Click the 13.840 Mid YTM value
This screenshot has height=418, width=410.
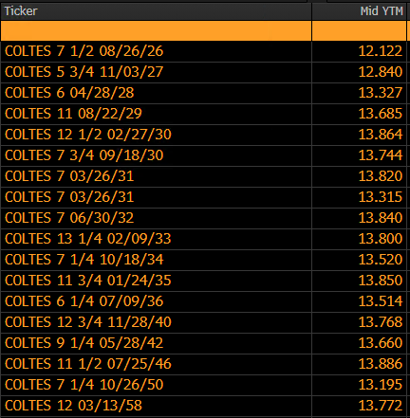point(381,218)
